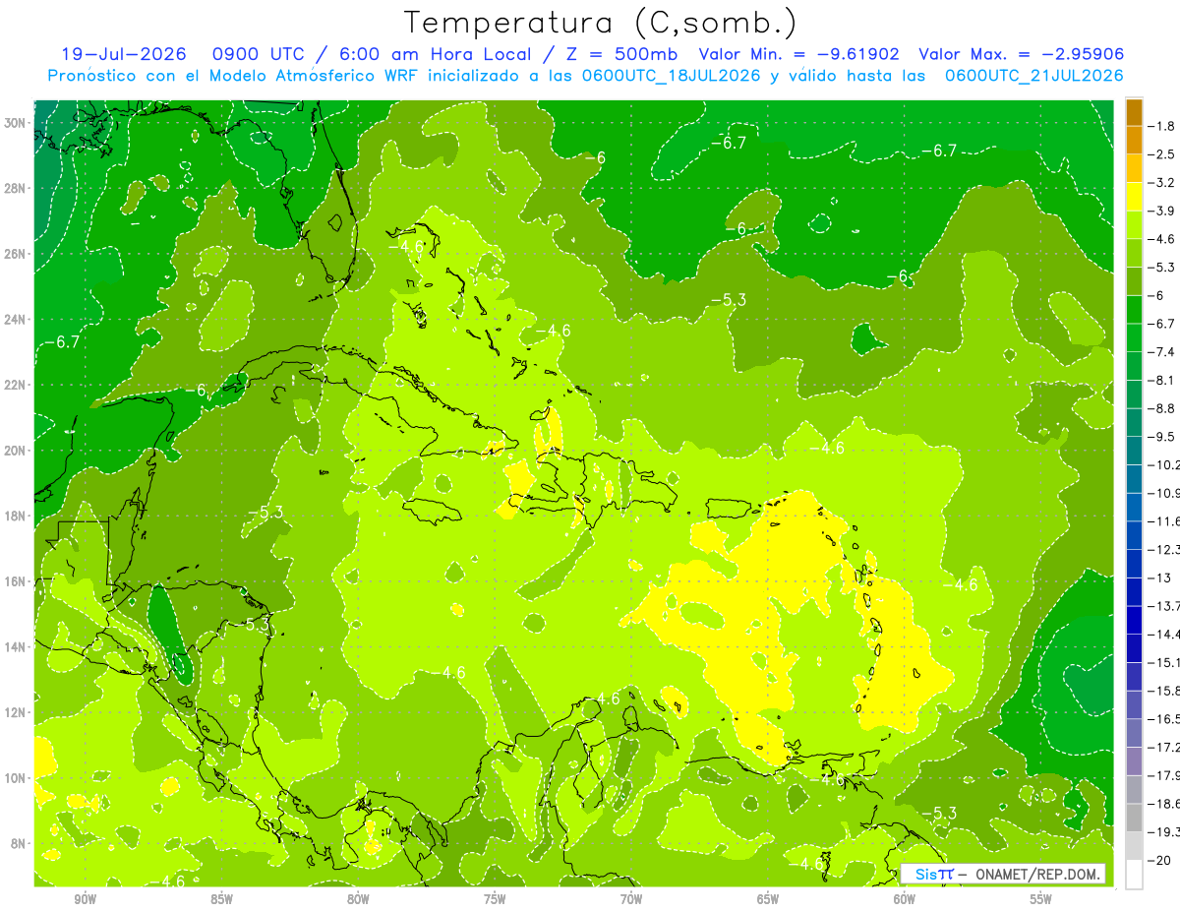Click the "10N" latitude axis label
Image resolution: width=1180 pixels, height=912 pixels.
coord(15,777)
